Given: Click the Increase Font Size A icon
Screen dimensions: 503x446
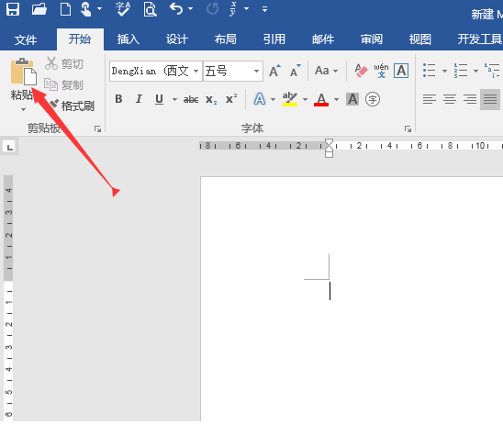Looking at the screenshot, I should coord(274,71).
